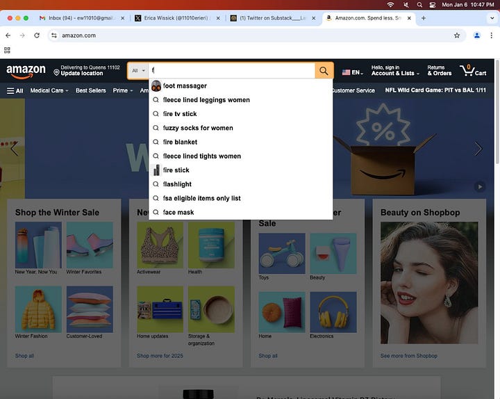The height and width of the screenshot is (399, 500).
Task: Select suggestion flashlight
Action: [241, 184]
